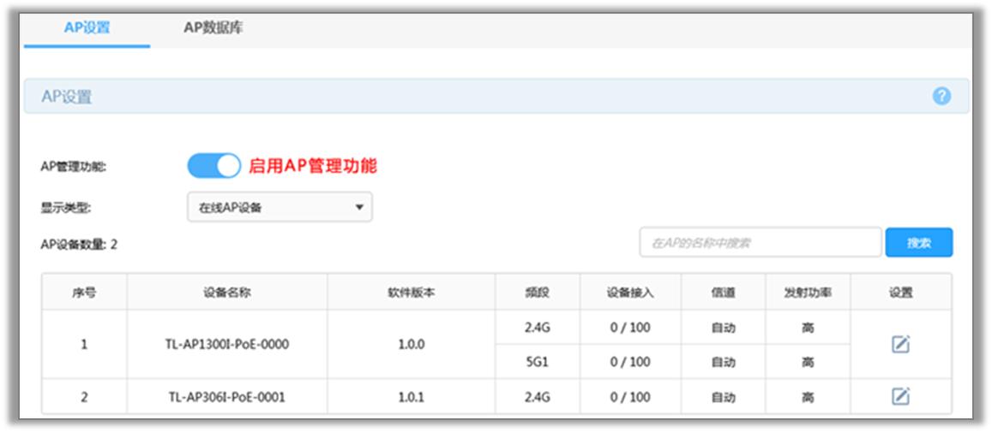This screenshot has height=432, width=992.
Task: Select device name TL-AP1300I-PoE-0000
Action: (x=229, y=345)
